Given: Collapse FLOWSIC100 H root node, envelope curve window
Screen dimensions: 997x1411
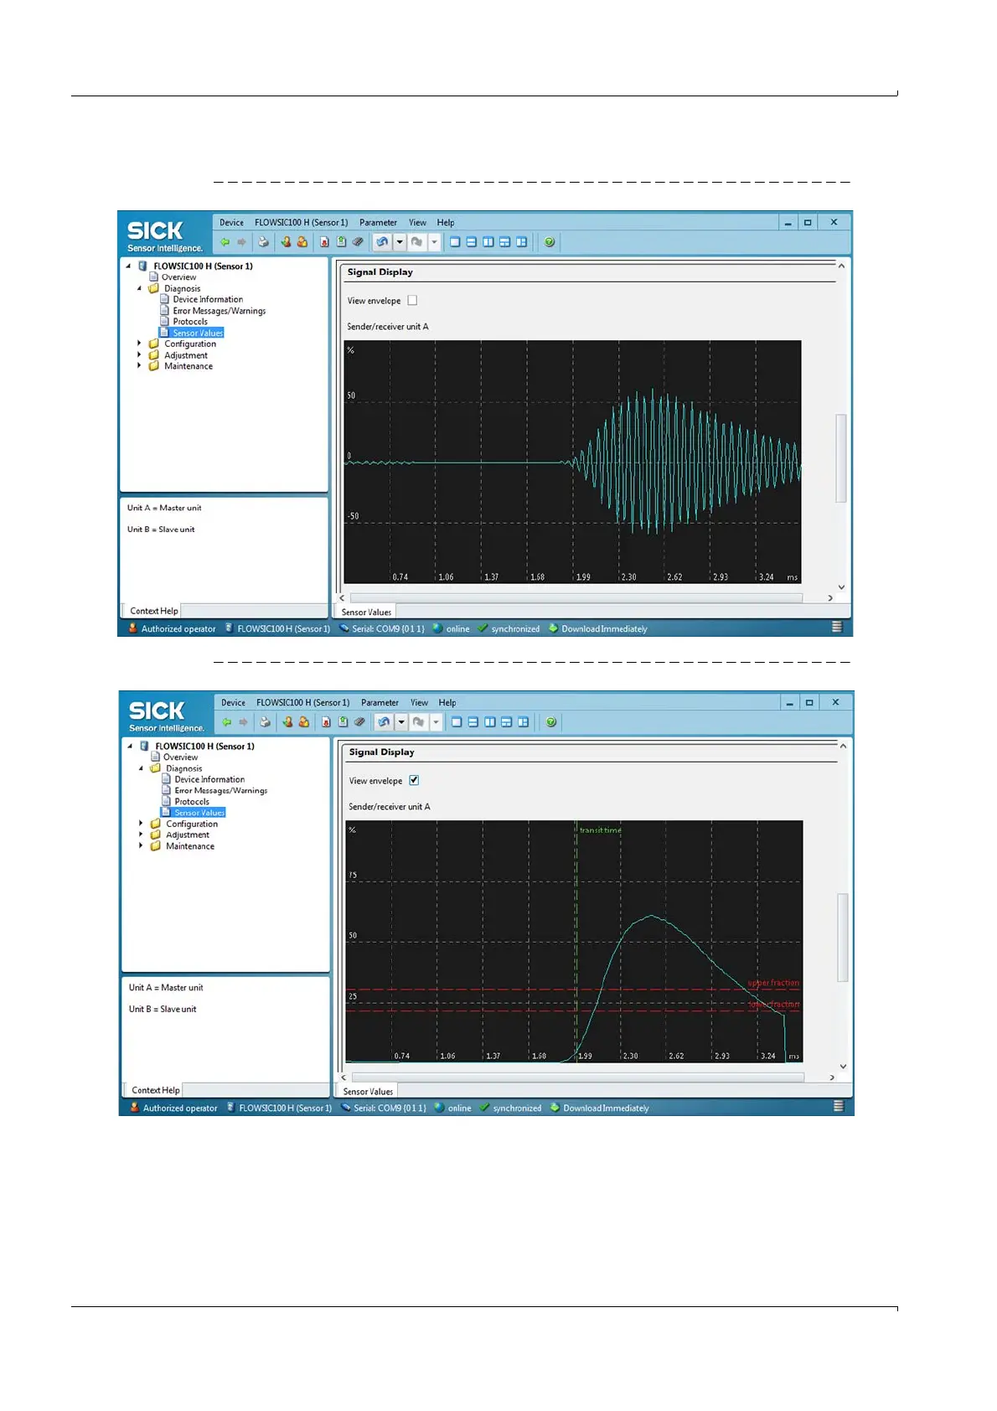Looking at the screenshot, I should 130,746.
